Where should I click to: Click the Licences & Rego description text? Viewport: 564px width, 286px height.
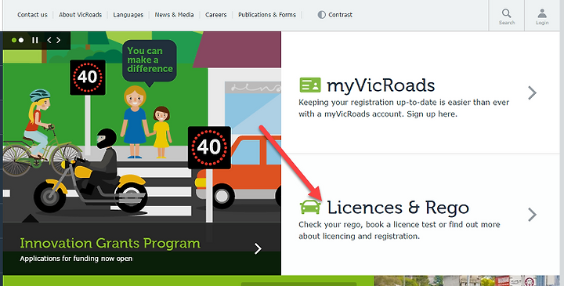pos(399,230)
